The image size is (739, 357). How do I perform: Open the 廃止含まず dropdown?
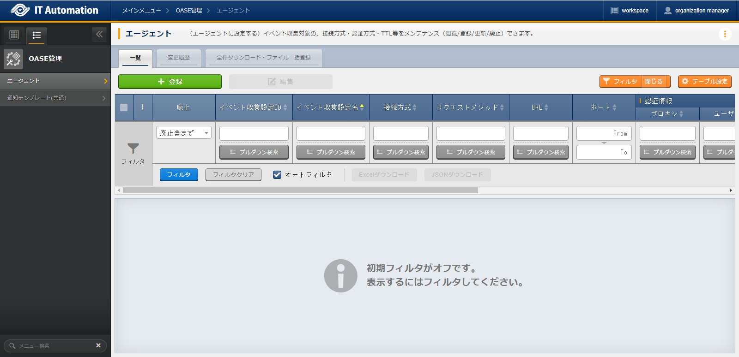pyautogui.click(x=183, y=133)
